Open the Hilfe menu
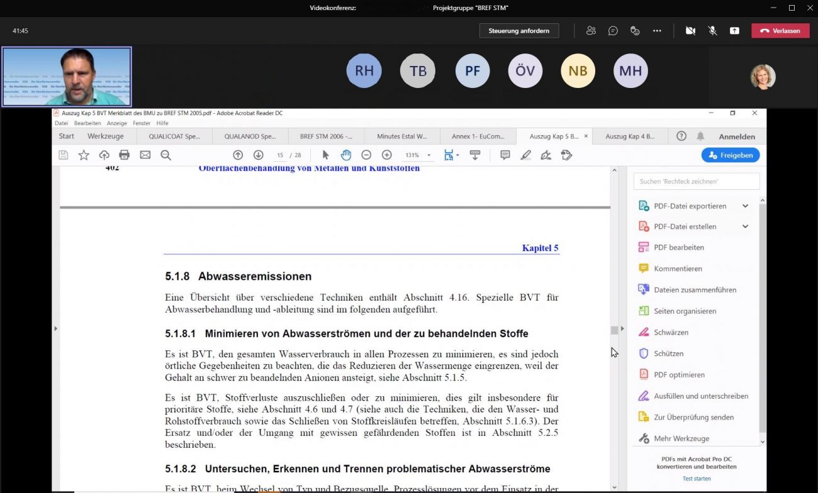Screen dimensions: 818x493 pos(162,123)
